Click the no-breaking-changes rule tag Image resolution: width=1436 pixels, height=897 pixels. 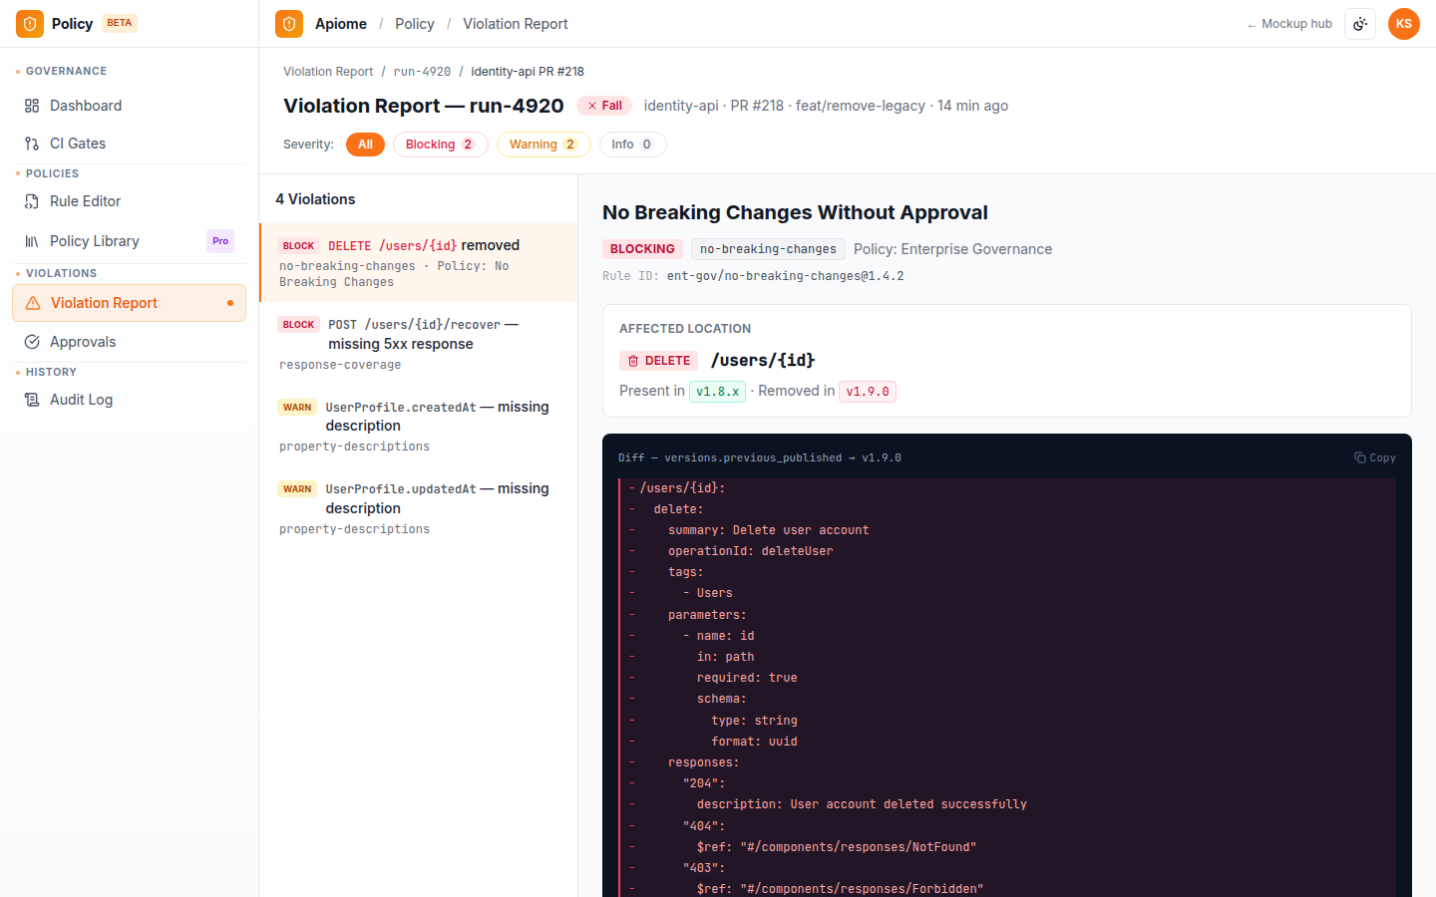(768, 249)
